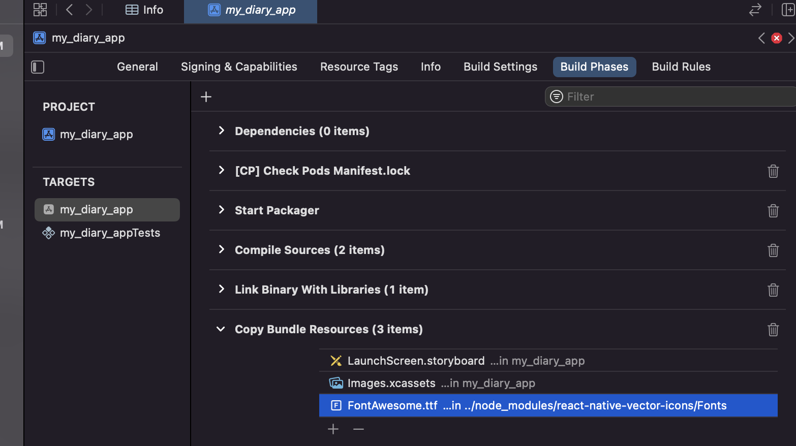
Task: Expand the Start Packager phase
Action: [x=221, y=210]
